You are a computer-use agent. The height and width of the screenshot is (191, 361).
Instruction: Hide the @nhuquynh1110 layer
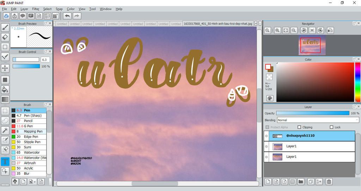coord(267,136)
